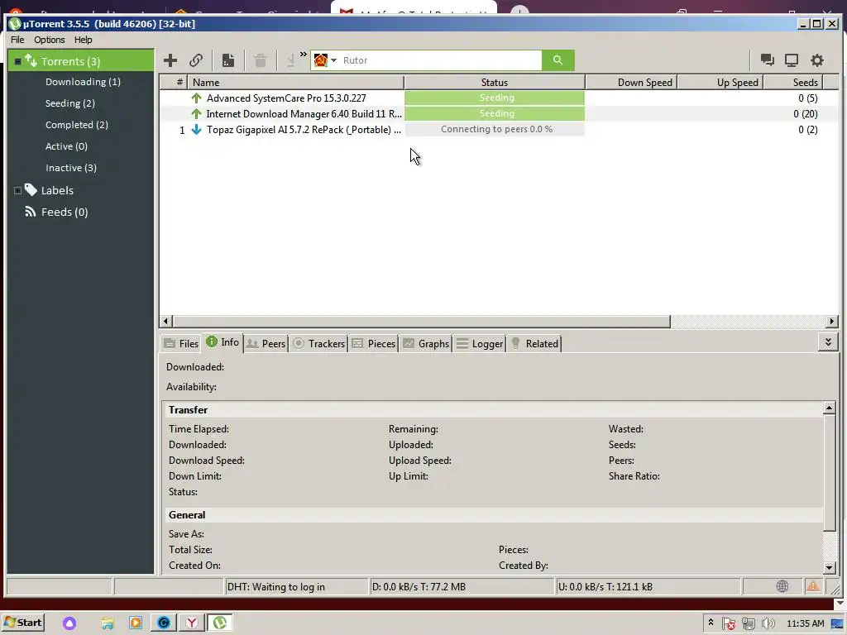
Task: Collapse detail pane with double-chevron button
Action: click(828, 342)
